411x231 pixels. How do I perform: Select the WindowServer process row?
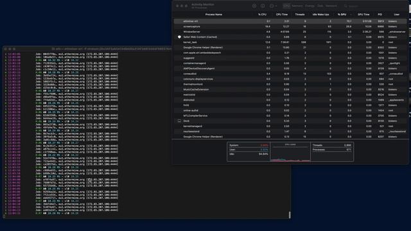[x=290, y=31]
